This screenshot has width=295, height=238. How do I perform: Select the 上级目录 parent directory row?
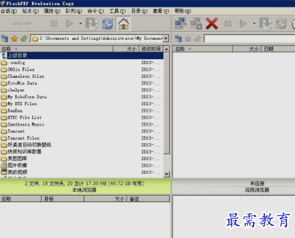point(82,56)
